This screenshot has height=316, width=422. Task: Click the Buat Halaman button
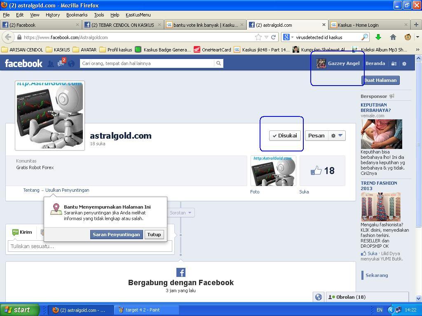(x=380, y=80)
